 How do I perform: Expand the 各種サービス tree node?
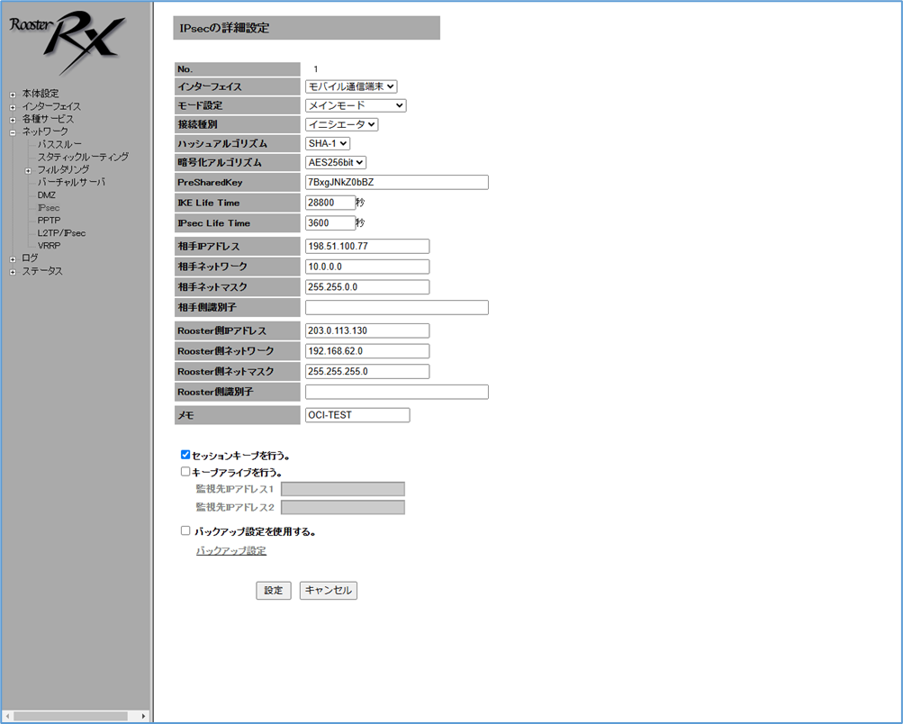(12, 118)
